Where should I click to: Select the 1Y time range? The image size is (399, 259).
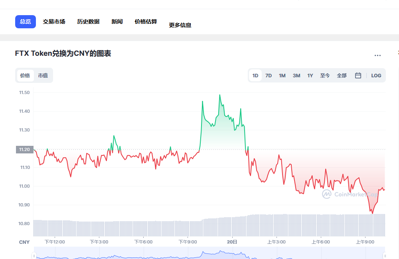(x=310, y=75)
